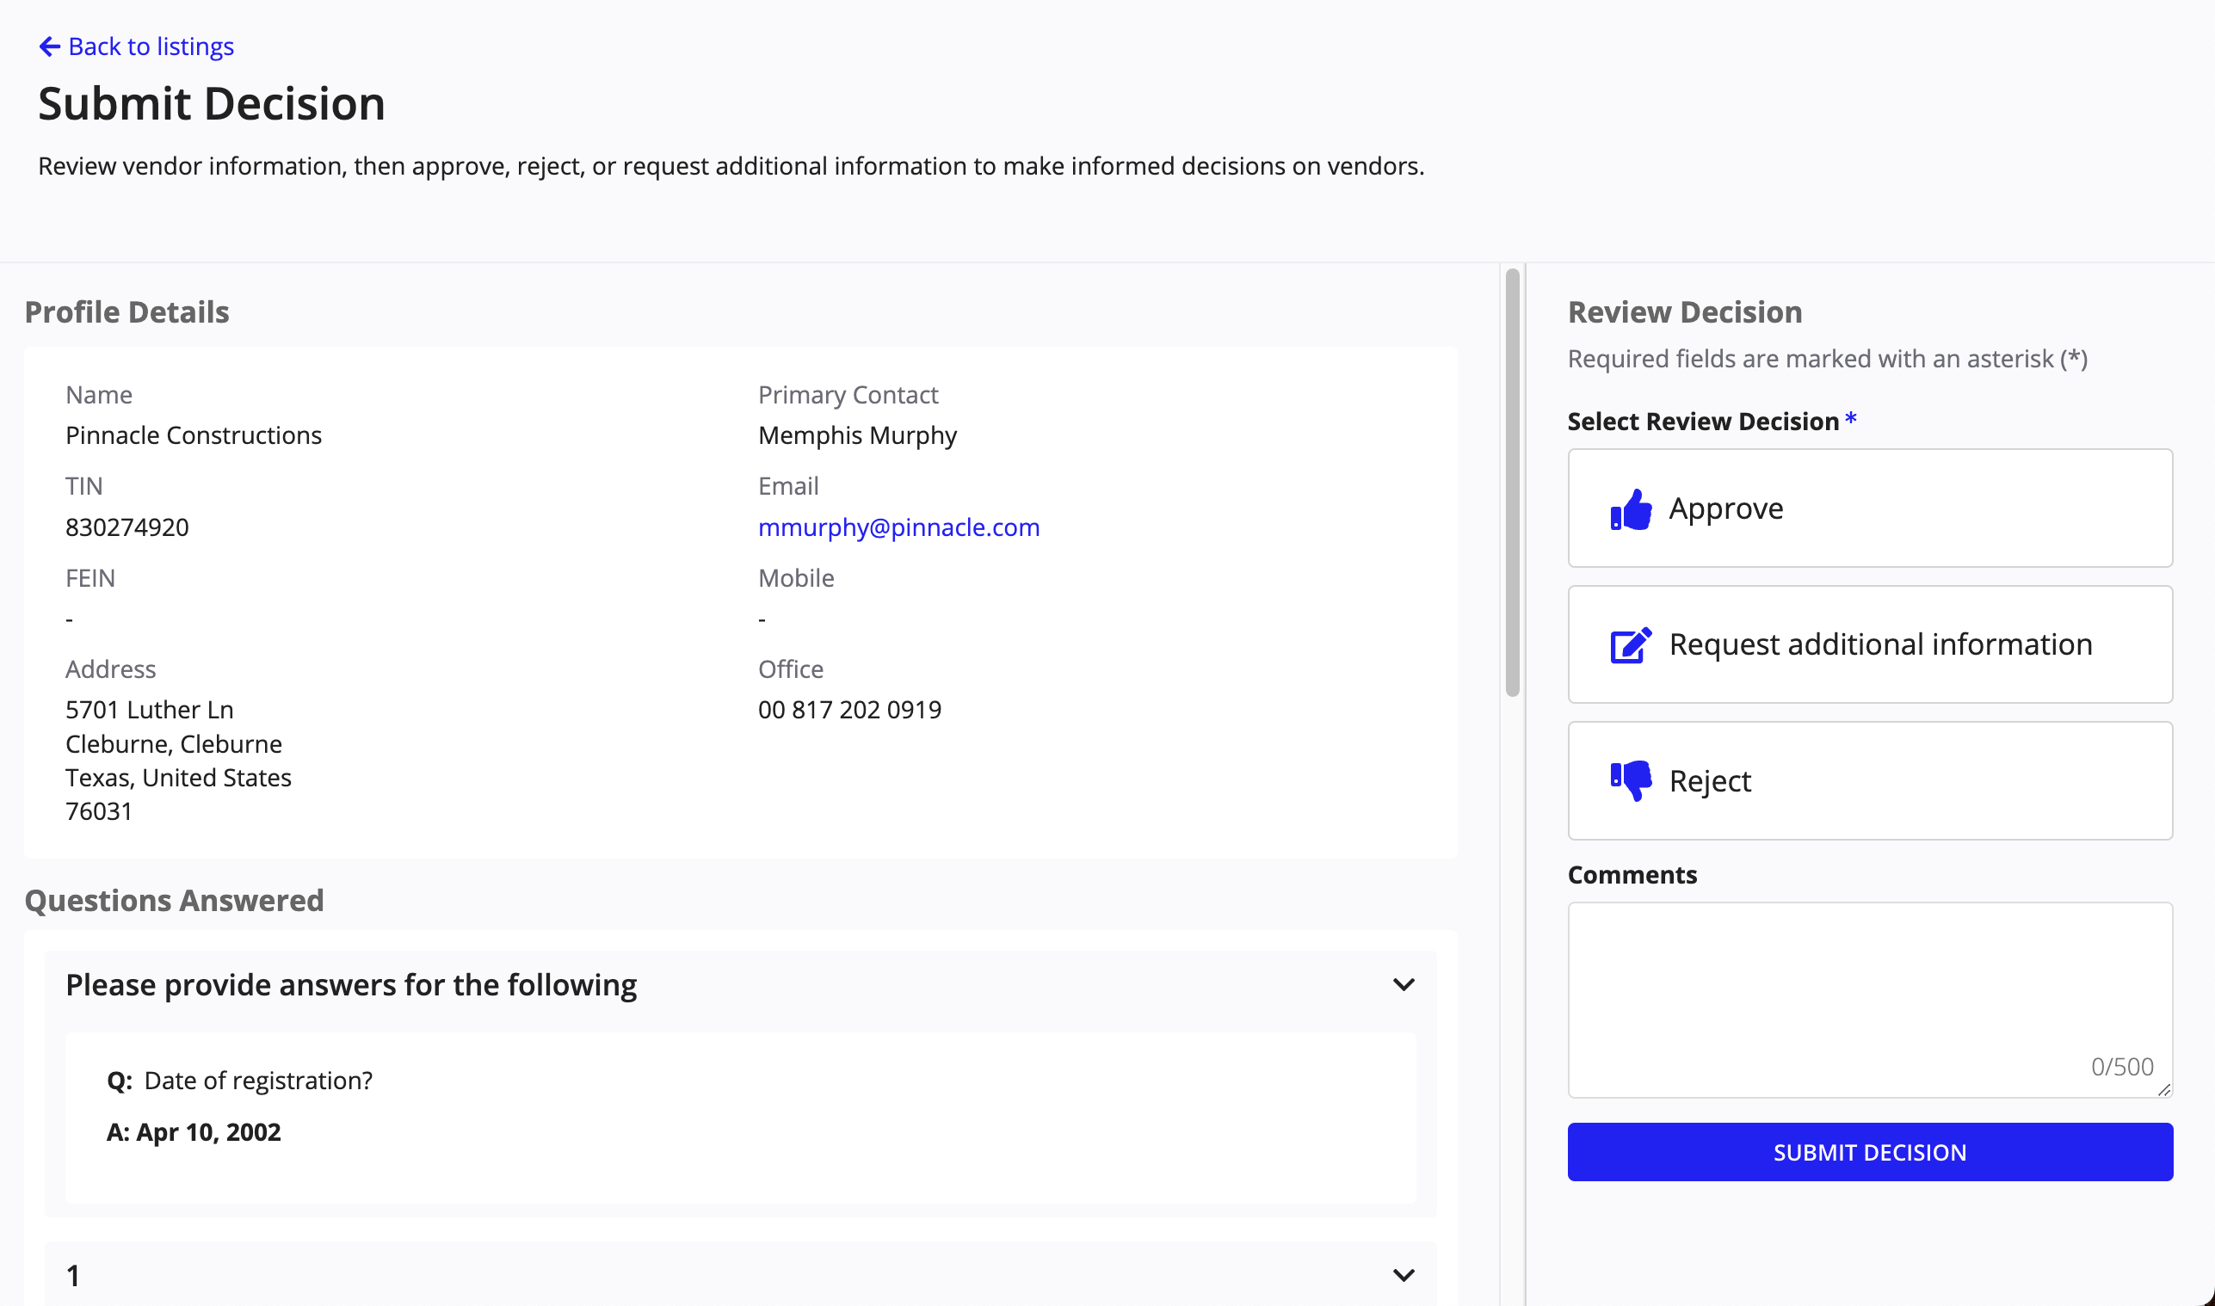The image size is (2215, 1306).
Task: Click the TIN value 830274920
Action: coord(126,527)
